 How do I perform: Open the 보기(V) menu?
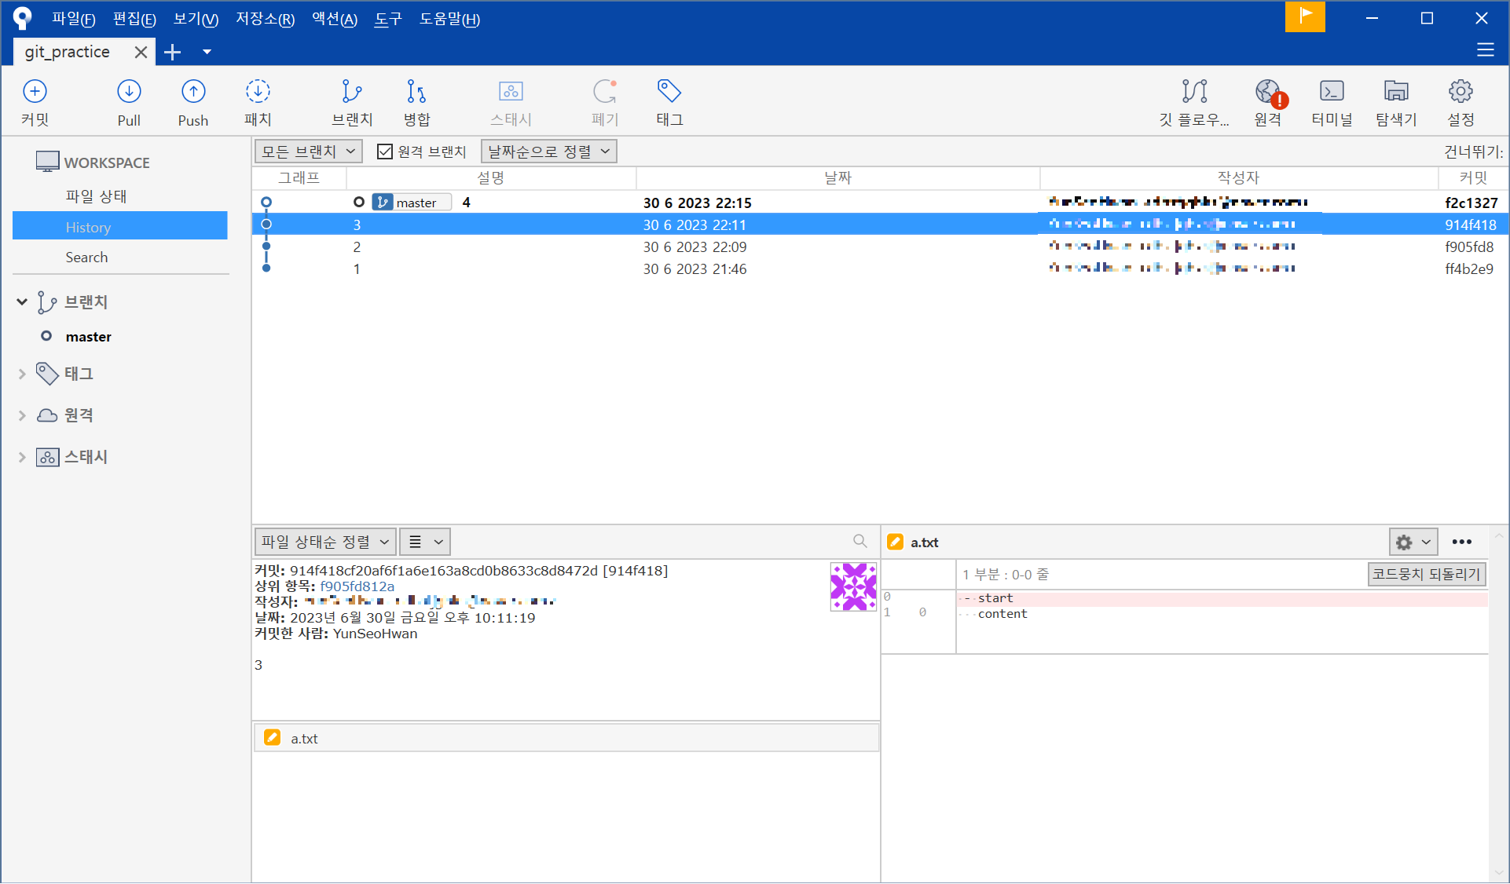pyautogui.click(x=196, y=19)
